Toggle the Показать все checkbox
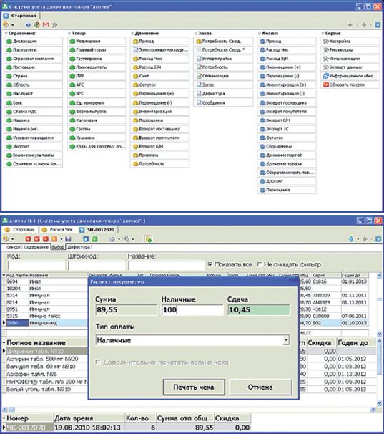Viewport: 384px width, 434px height. click(210, 264)
